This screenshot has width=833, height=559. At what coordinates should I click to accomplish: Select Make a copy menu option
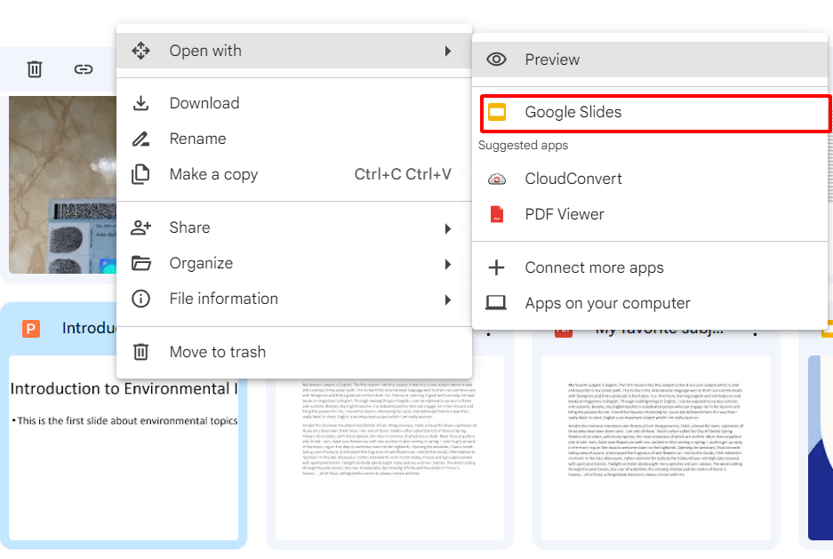coord(213,174)
